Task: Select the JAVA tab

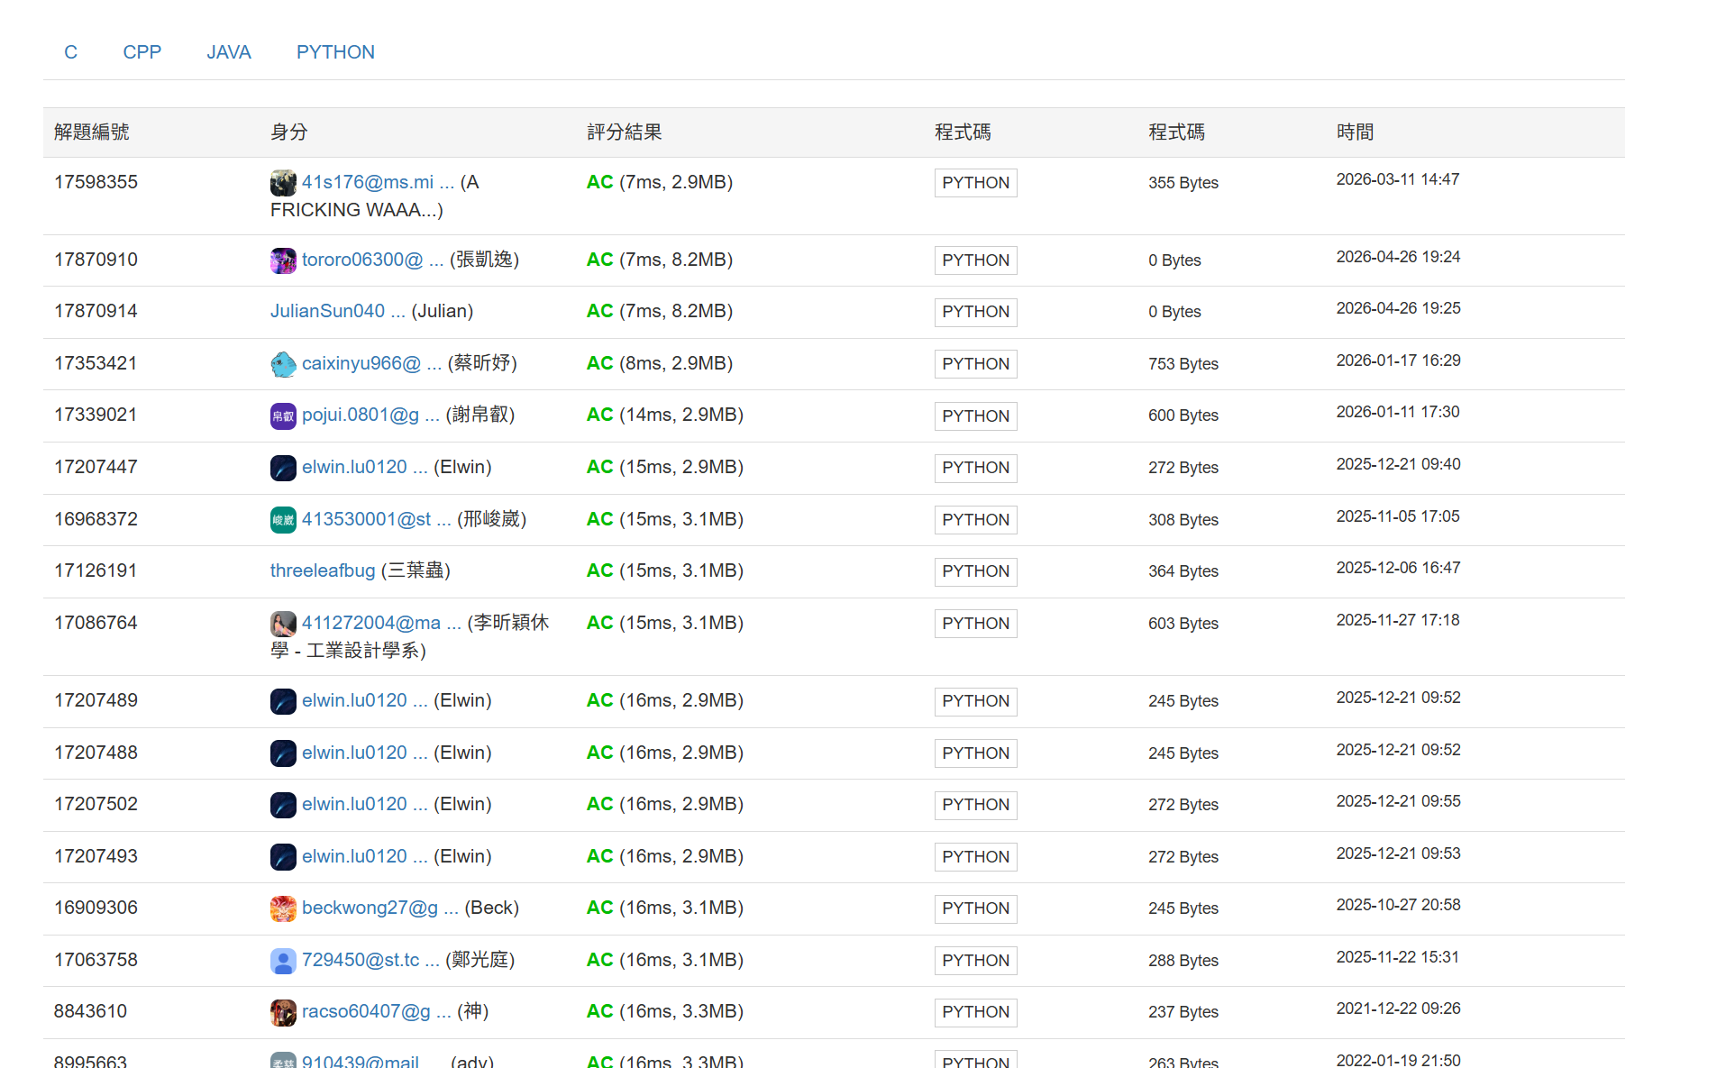Action: coord(229,52)
